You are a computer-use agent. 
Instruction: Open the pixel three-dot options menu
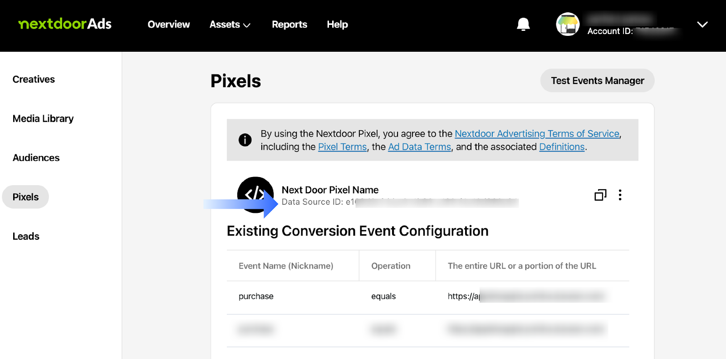[620, 195]
